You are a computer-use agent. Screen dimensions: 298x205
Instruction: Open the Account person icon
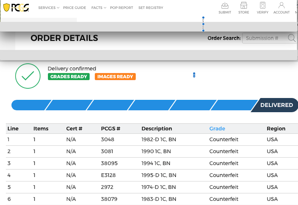[281, 5]
